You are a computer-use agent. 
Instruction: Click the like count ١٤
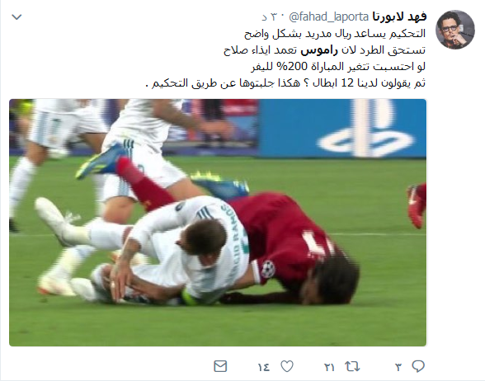(x=264, y=367)
